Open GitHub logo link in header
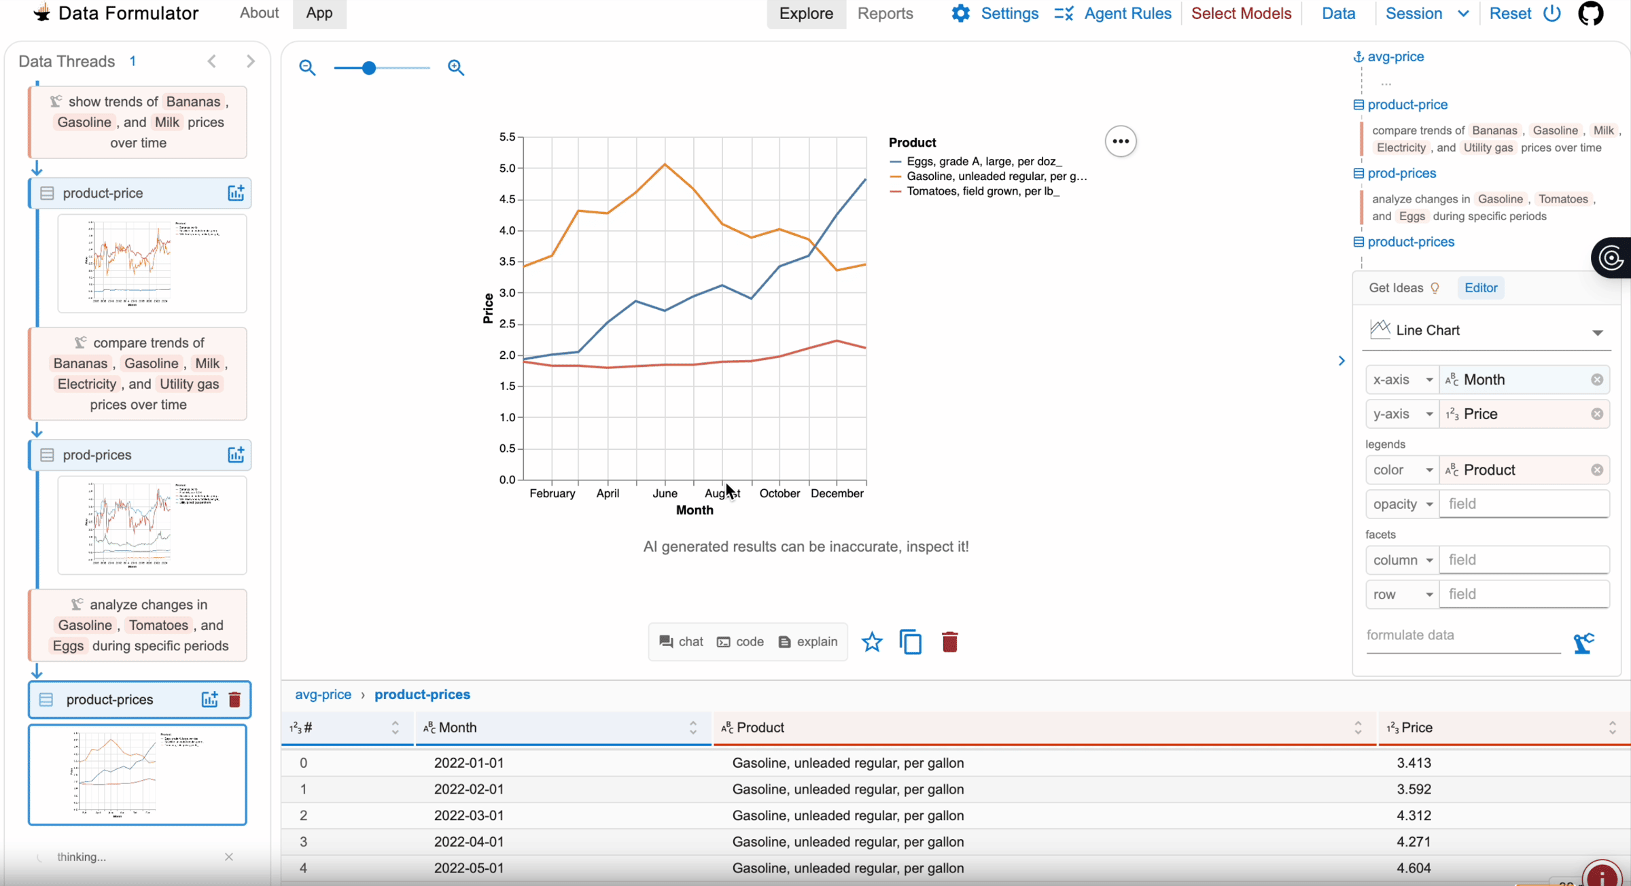Image resolution: width=1631 pixels, height=886 pixels. click(x=1591, y=14)
